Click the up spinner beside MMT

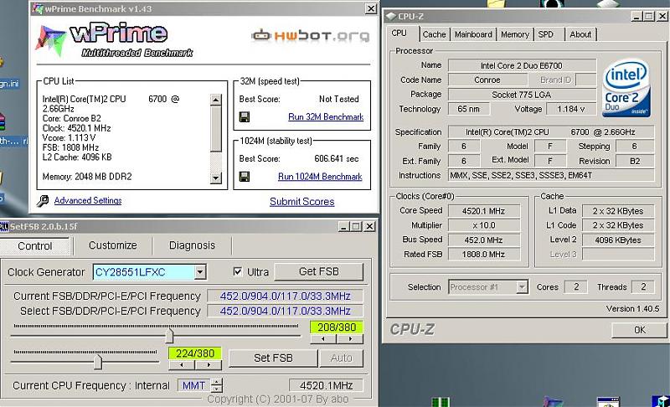click(217, 382)
